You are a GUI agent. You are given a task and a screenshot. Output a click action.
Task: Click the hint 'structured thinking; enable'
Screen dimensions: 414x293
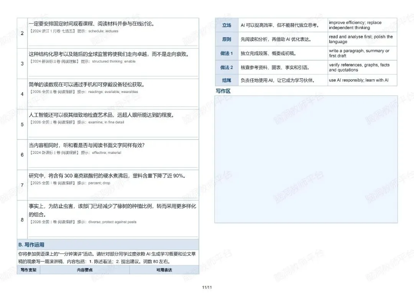[x=113, y=62]
